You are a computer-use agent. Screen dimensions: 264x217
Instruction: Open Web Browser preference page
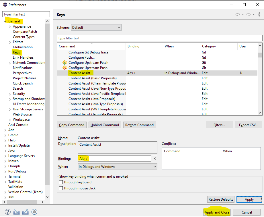(23, 114)
